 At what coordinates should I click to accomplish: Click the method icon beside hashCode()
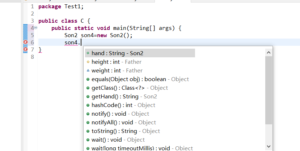click(x=88, y=105)
